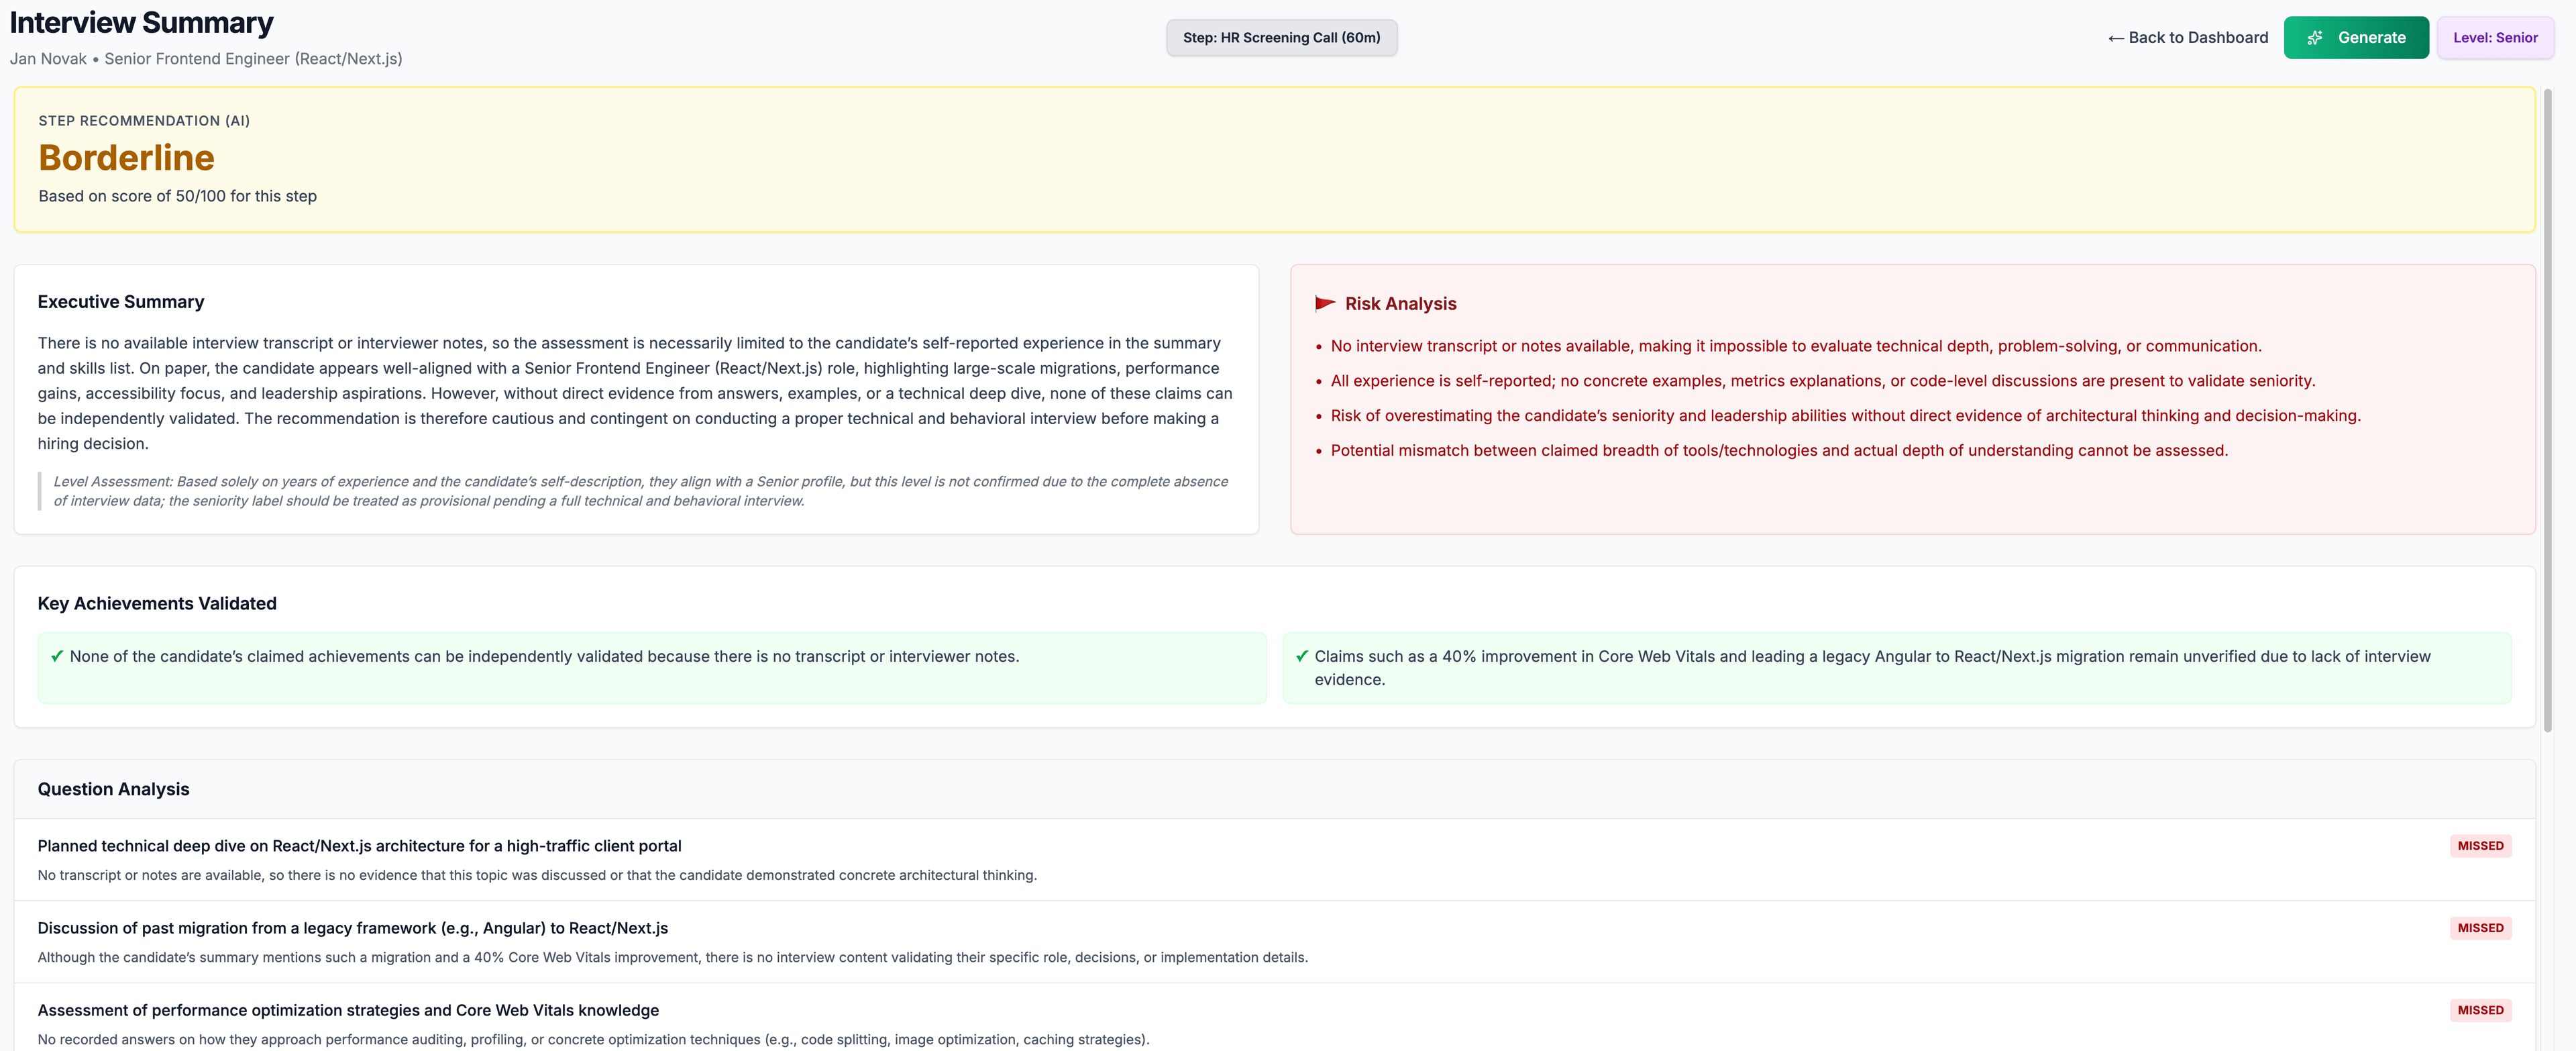Click MISSED badge for legacy migration question
Image resolution: width=2576 pixels, height=1051 pixels.
click(x=2480, y=928)
